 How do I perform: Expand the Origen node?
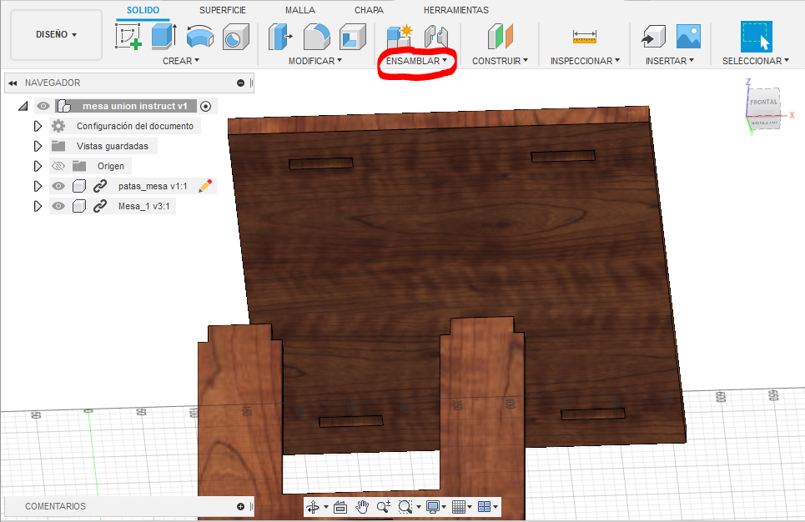coord(38,166)
